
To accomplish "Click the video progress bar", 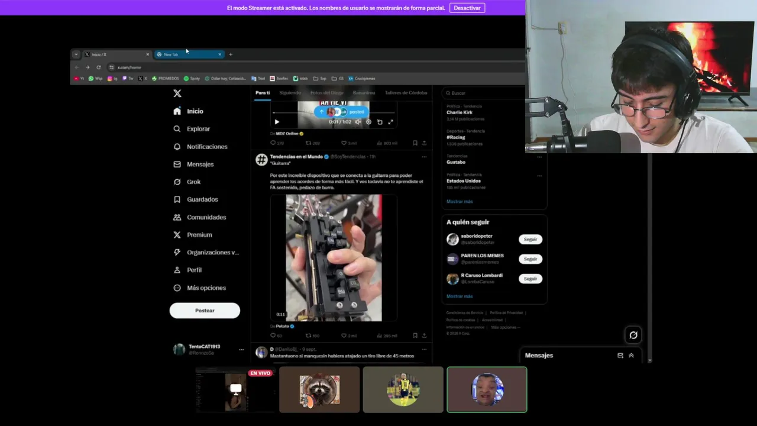I will (x=334, y=112).
